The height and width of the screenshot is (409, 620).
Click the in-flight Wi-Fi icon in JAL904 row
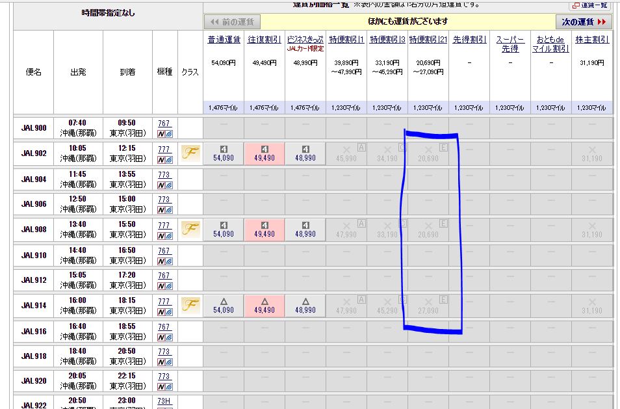pyautogui.click(x=169, y=185)
